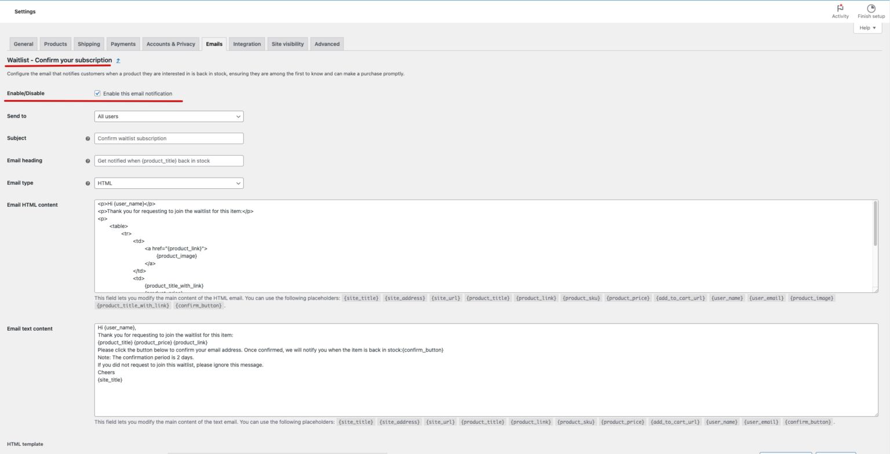
Task: Click the Email heading input field
Action: (169, 160)
